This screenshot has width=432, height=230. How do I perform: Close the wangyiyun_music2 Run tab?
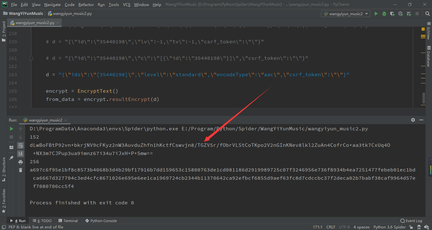point(66,120)
